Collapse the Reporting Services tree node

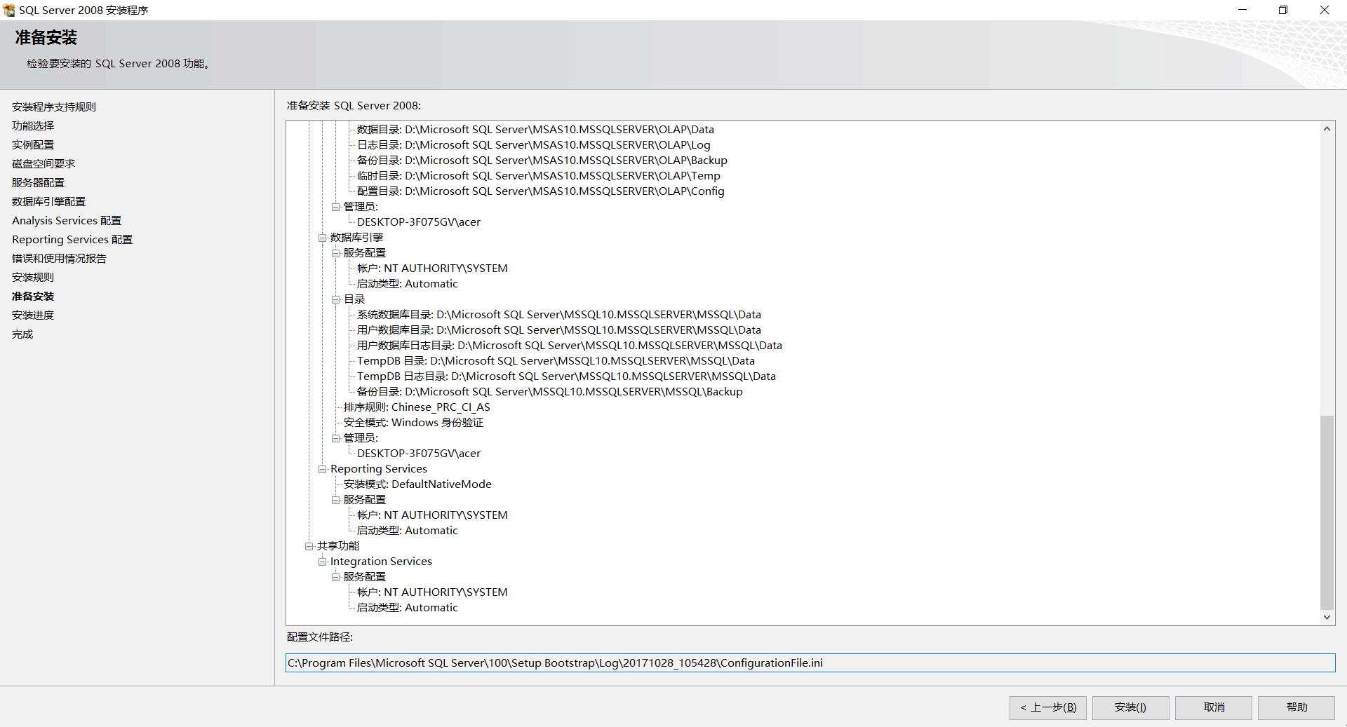tap(323, 469)
